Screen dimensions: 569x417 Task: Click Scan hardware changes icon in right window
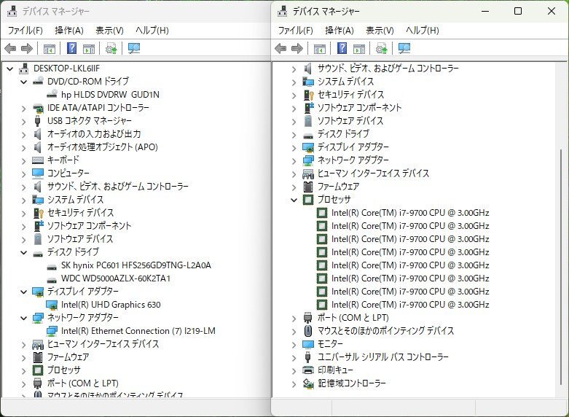(x=404, y=48)
